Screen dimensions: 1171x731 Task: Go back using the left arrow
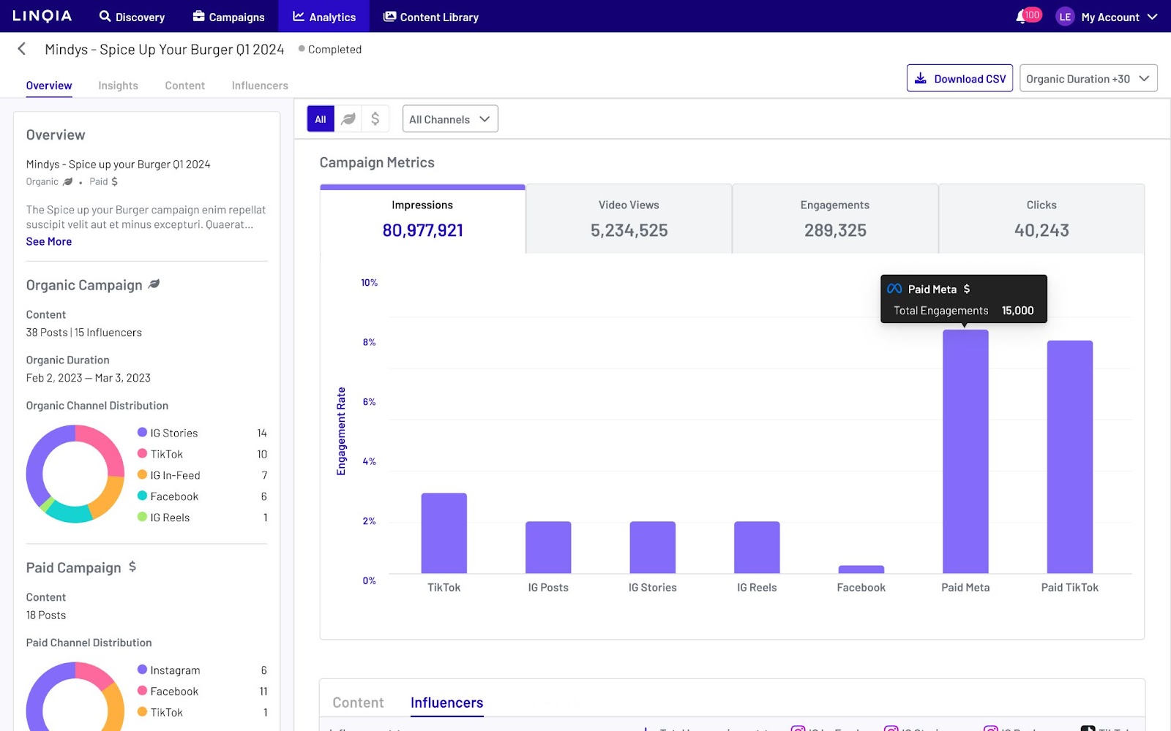click(22, 49)
